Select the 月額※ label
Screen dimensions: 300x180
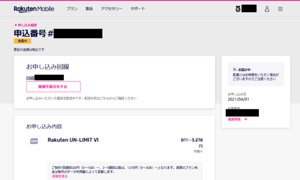click(x=198, y=151)
